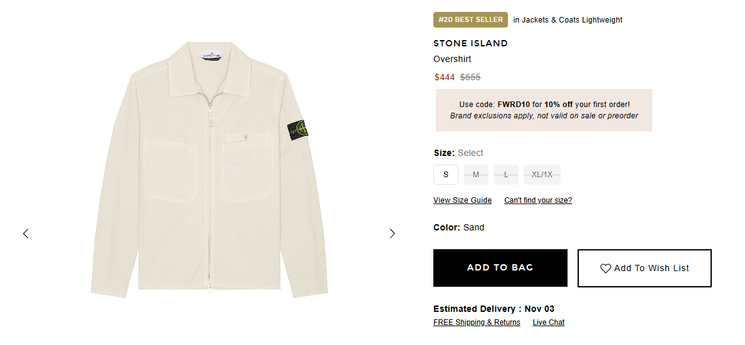This screenshot has height=345, width=745.
Task: Select size S
Action: click(x=446, y=175)
